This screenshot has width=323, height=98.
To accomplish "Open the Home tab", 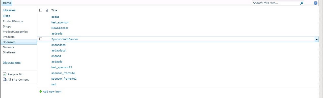I will pyautogui.click(x=7, y=3).
